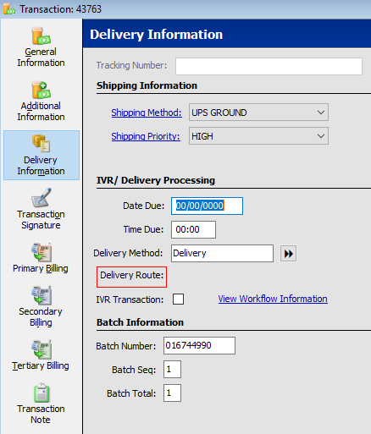Open Tertiary Billing icon
371x434 pixels.
tap(42, 349)
